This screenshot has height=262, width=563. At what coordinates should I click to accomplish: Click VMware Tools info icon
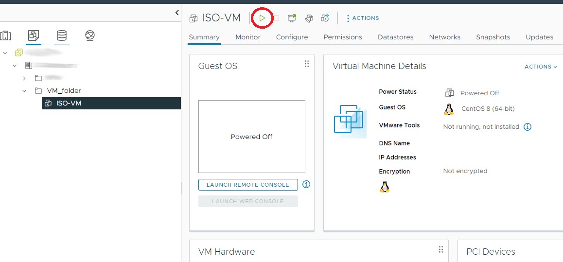pos(528,127)
